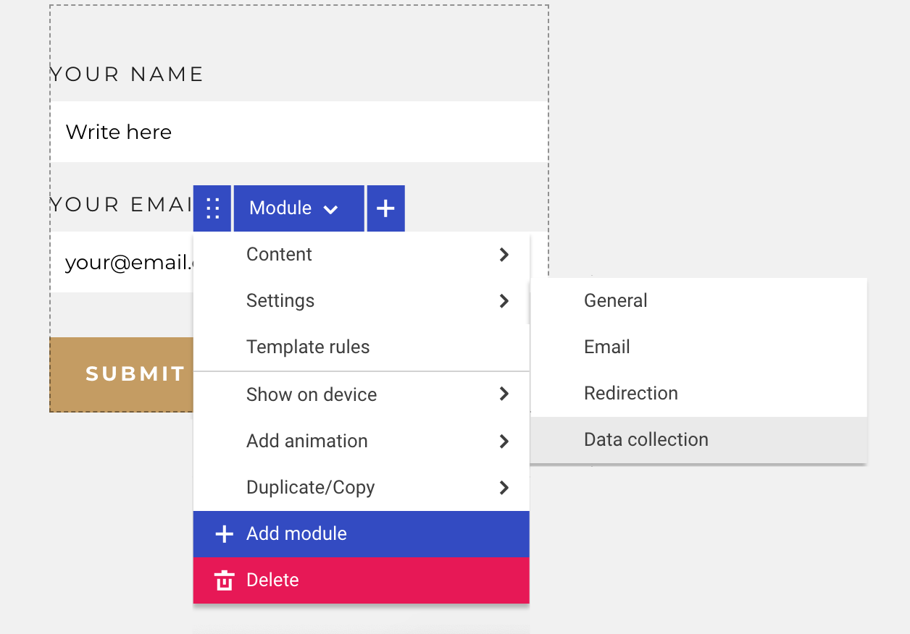Choose Email in Settings submenu
The height and width of the screenshot is (634, 910).
click(x=698, y=347)
